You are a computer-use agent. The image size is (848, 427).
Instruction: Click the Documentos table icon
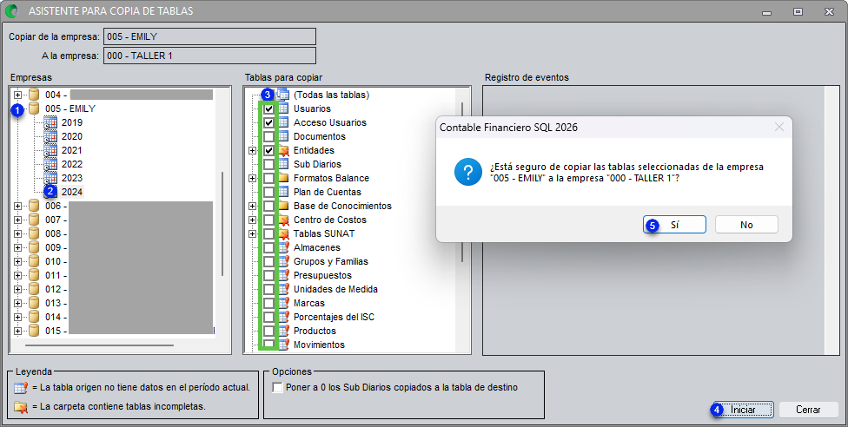click(283, 137)
